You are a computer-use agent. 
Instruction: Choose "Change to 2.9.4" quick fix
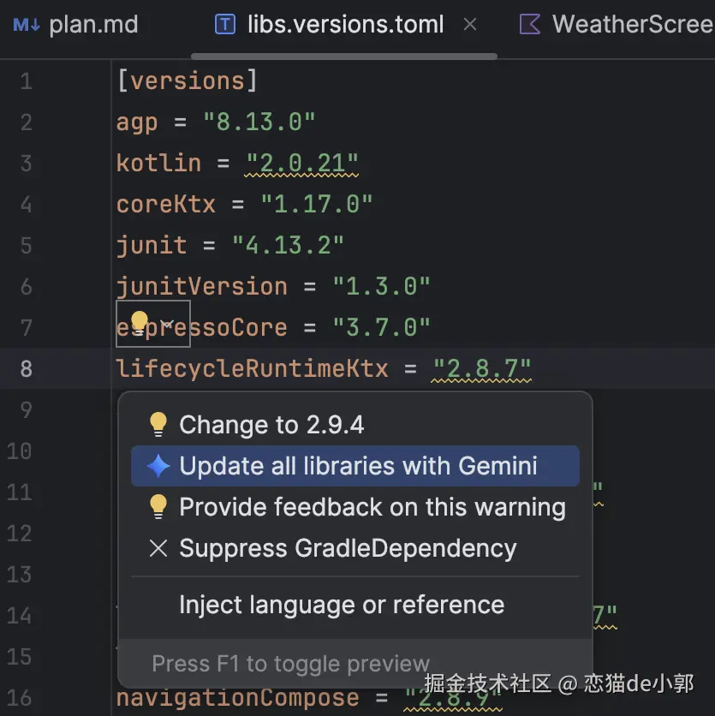(272, 425)
